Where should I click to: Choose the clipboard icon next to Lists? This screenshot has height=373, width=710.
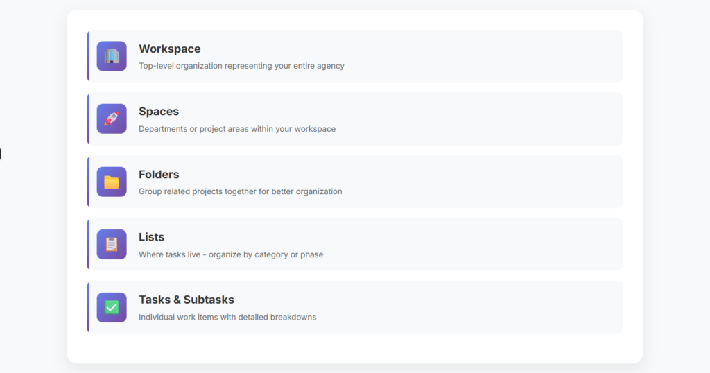click(112, 245)
